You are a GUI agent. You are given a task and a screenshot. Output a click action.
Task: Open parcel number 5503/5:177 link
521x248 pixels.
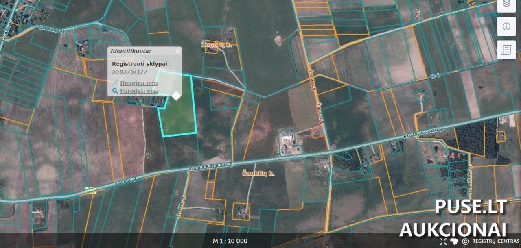129,72
